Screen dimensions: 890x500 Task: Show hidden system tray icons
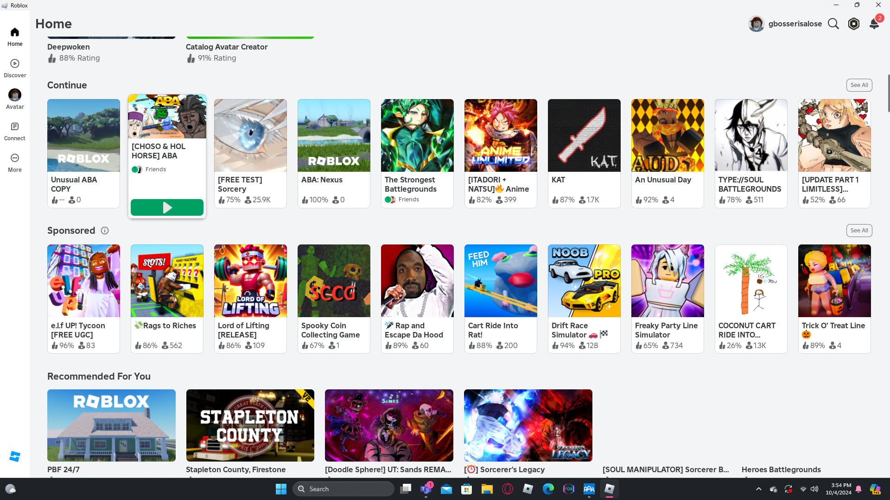759,489
